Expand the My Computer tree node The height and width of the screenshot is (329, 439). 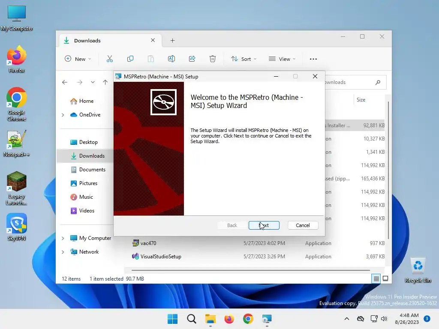(x=63, y=238)
